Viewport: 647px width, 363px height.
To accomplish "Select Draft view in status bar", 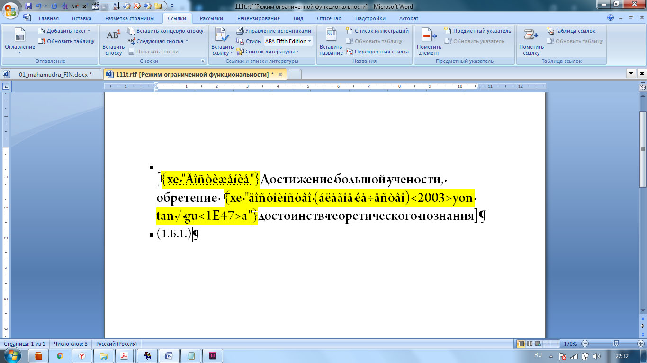I will pos(556,344).
